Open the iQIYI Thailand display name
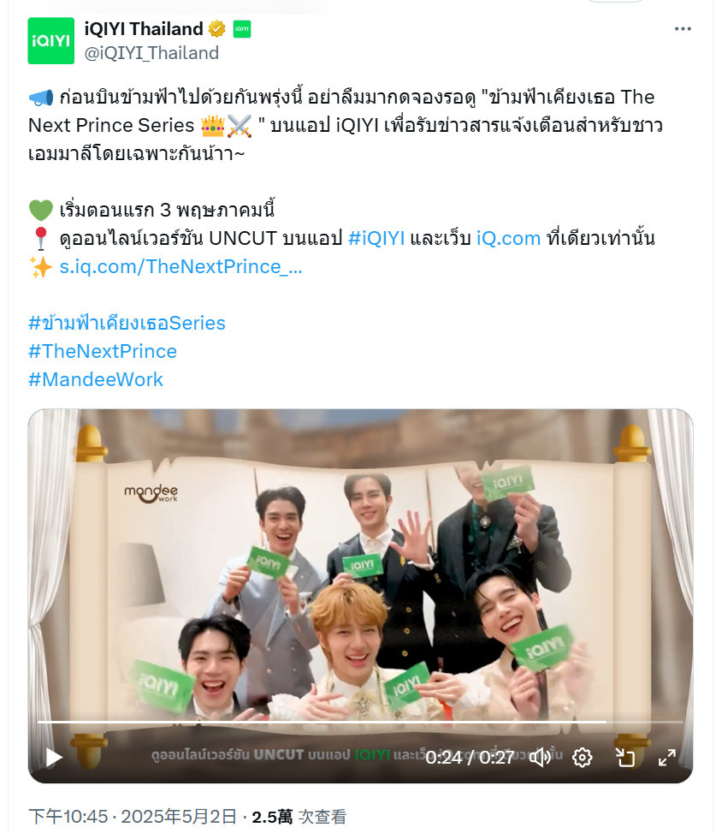 (x=144, y=29)
